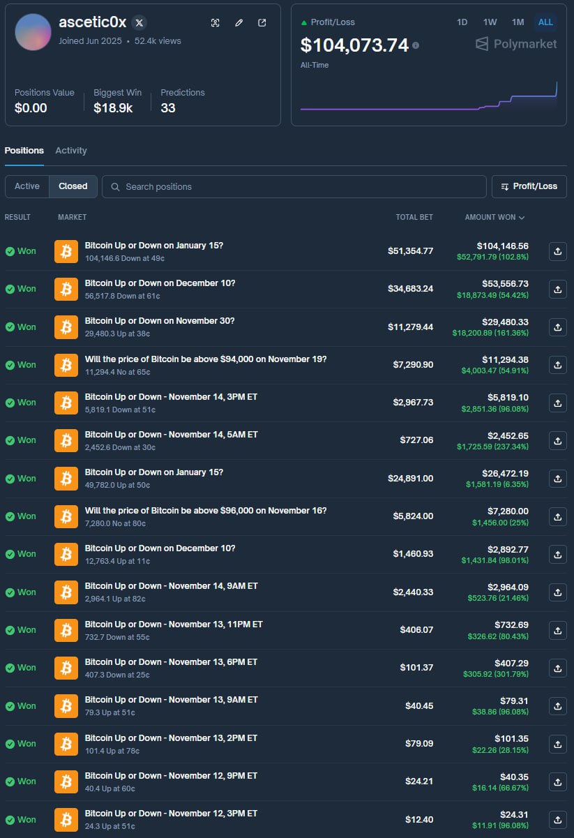Click the Bitcoin icon on the November 19 market
Screen dimensions: 574x838
click(x=66, y=365)
